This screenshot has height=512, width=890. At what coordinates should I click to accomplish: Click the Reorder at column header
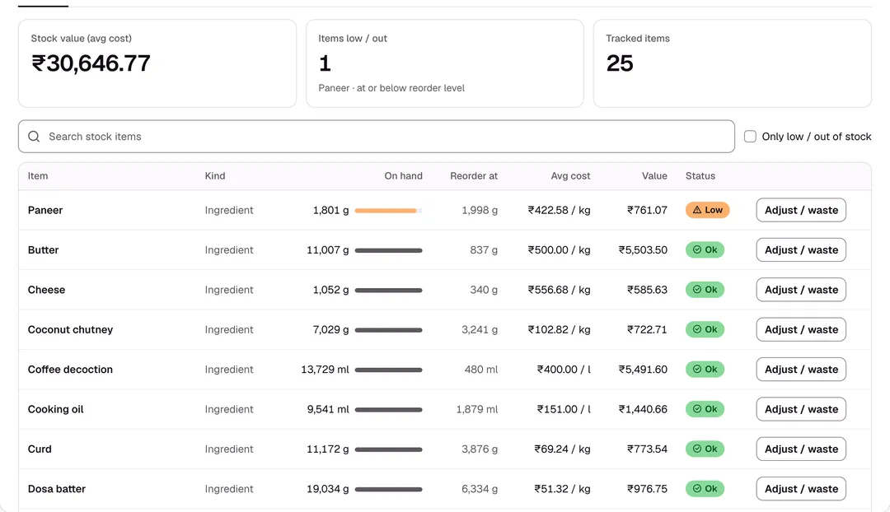pos(474,176)
